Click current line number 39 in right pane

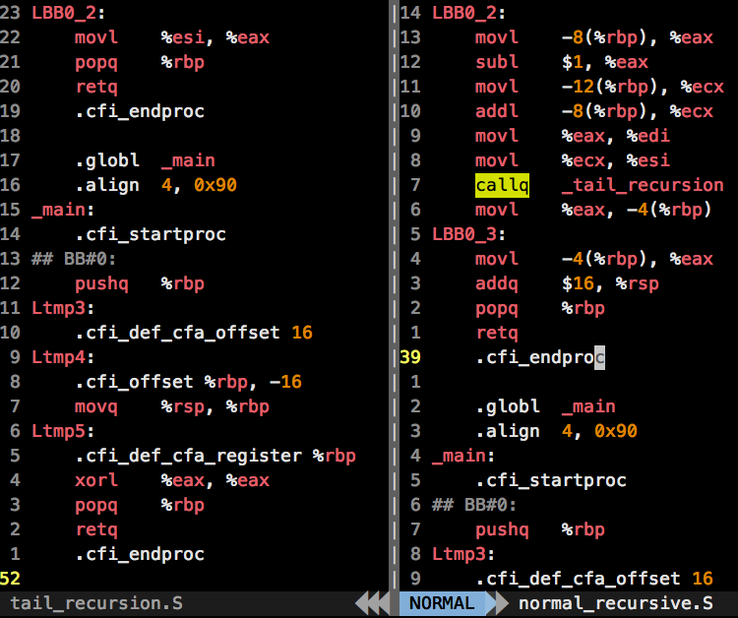410,357
